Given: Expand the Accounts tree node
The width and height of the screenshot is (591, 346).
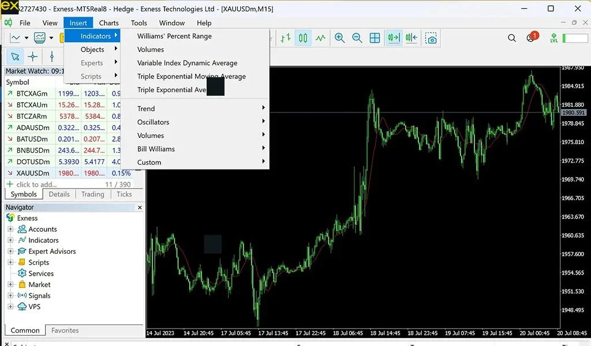Looking at the screenshot, I should (x=10, y=229).
